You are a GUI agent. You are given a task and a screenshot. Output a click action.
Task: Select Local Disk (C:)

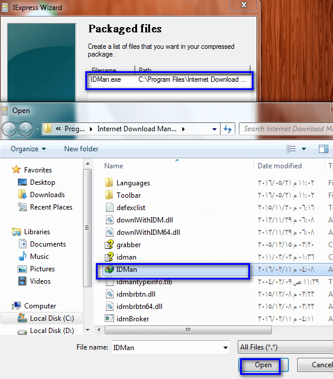click(52, 318)
